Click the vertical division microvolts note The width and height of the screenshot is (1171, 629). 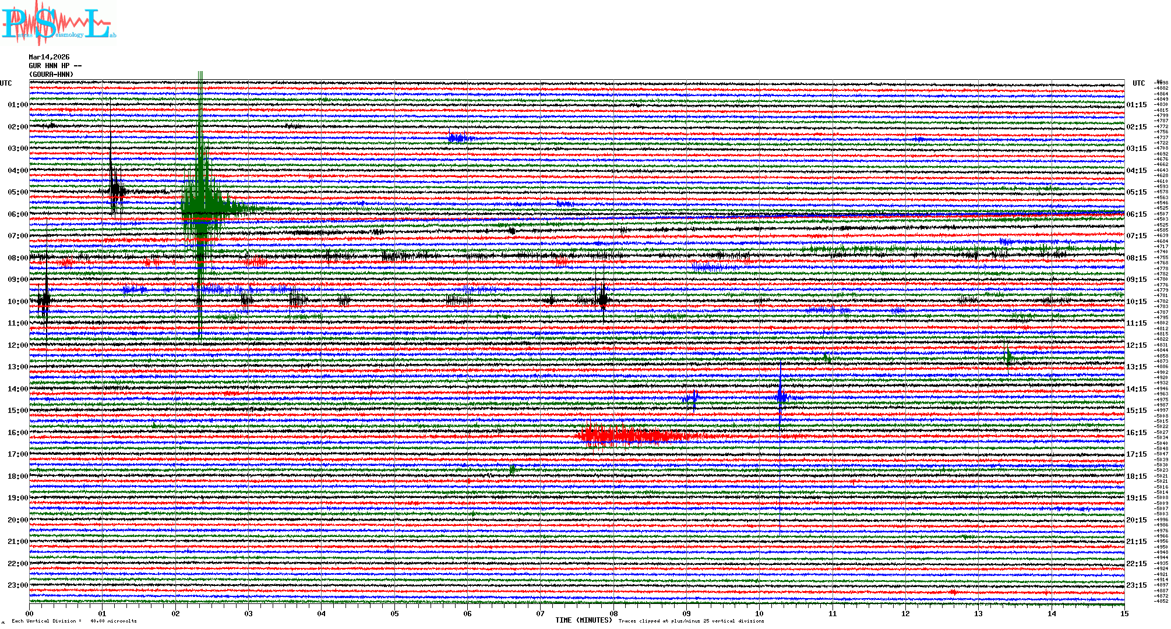point(74,621)
